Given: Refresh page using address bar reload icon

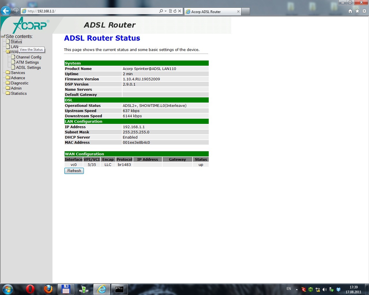Looking at the screenshot, I should 175,11.
